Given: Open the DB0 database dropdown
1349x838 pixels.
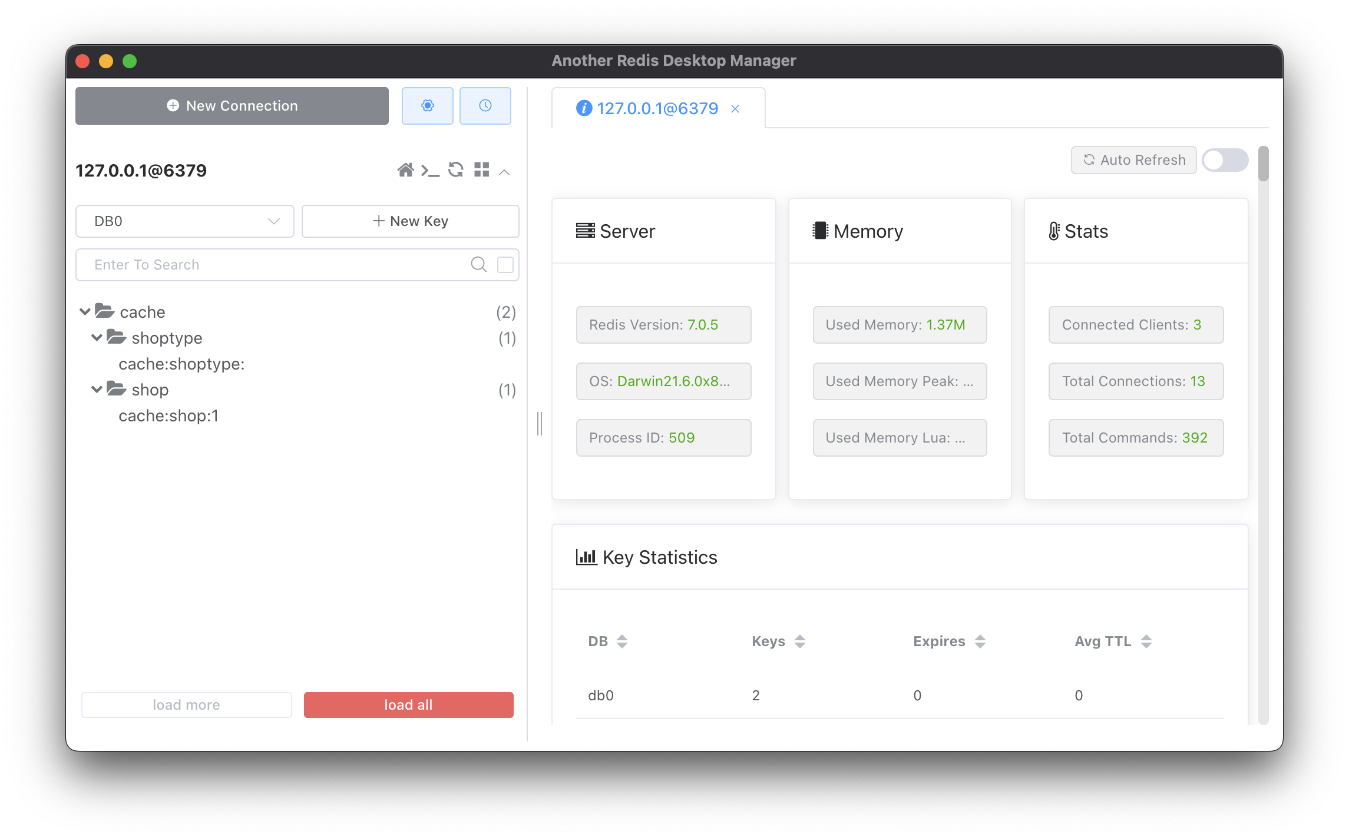Looking at the screenshot, I should 185,221.
